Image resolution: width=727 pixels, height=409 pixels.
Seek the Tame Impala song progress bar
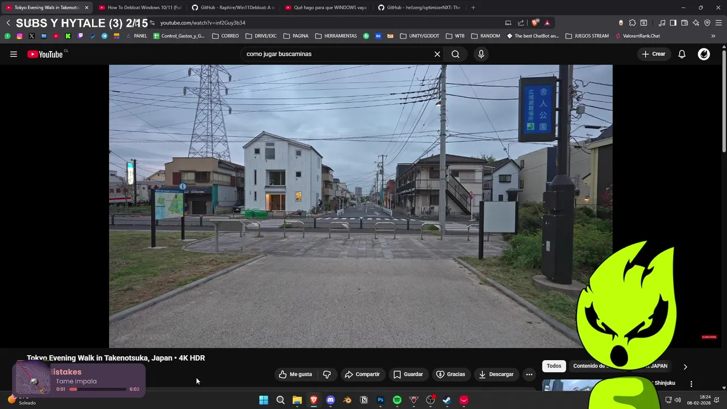pyautogui.click(x=98, y=389)
